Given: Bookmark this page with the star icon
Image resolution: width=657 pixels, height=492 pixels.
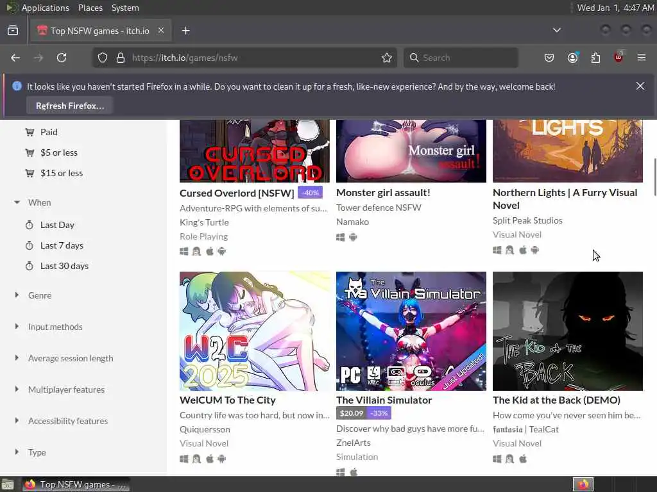Looking at the screenshot, I should coord(387,58).
